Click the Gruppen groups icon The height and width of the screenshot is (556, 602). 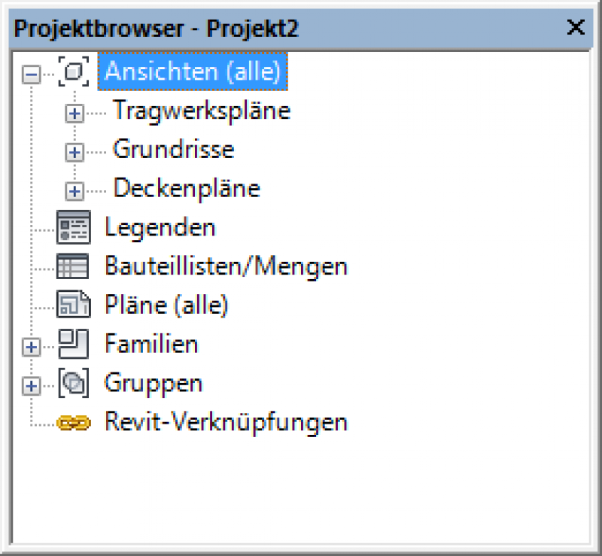(x=73, y=382)
